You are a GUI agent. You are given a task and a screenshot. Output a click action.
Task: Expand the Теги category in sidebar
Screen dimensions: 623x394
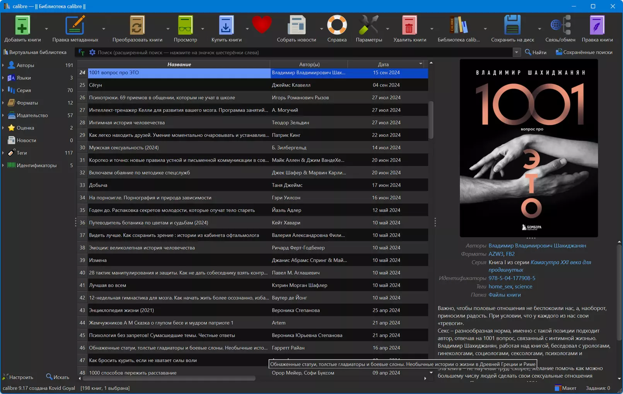click(3, 153)
